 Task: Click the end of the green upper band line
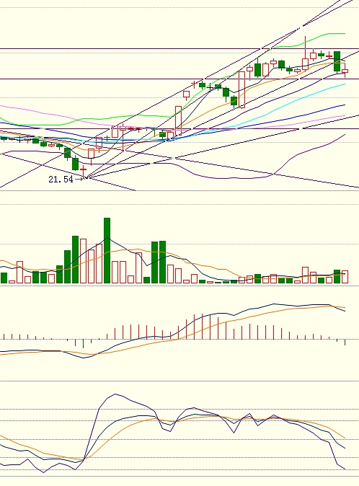pyautogui.click(x=345, y=33)
